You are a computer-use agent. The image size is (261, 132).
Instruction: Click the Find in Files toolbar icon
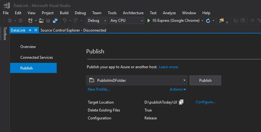[x=221, y=21]
